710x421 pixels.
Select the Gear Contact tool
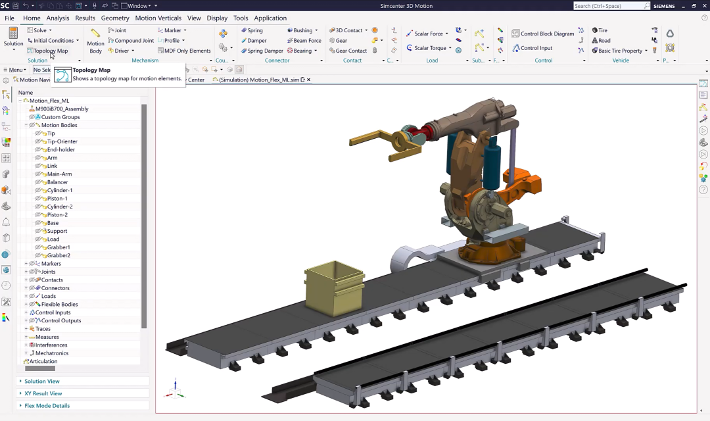[x=348, y=51]
